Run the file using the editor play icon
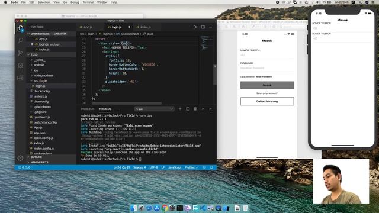Screen dimensions: 379x213 195,27
